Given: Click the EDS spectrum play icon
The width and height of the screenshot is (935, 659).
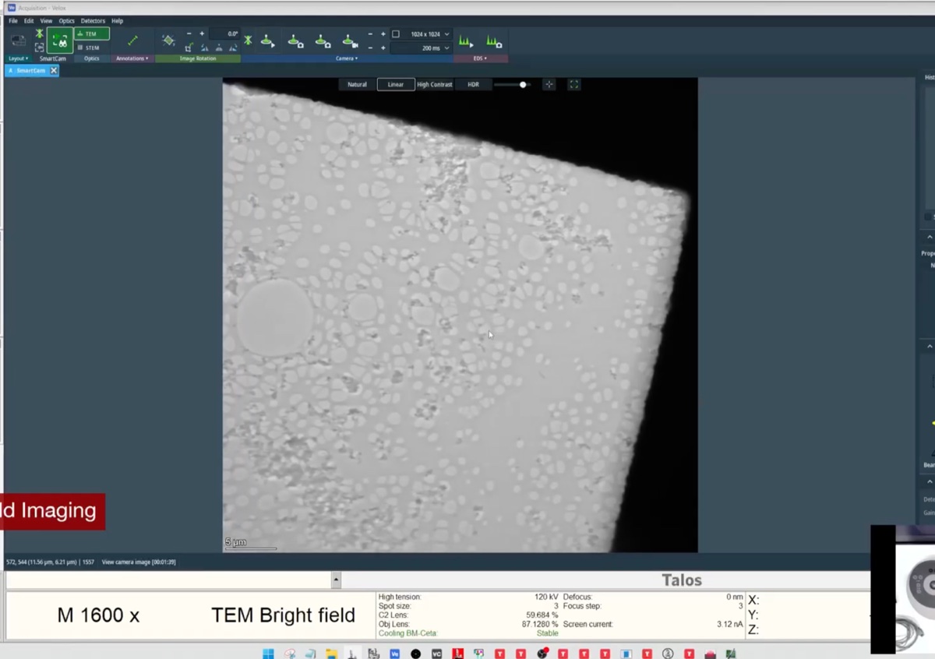Looking at the screenshot, I should coord(466,41).
